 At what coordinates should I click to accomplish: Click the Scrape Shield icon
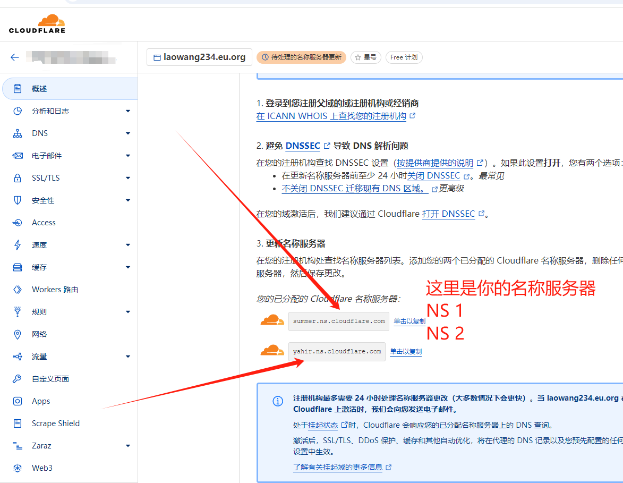click(18, 423)
